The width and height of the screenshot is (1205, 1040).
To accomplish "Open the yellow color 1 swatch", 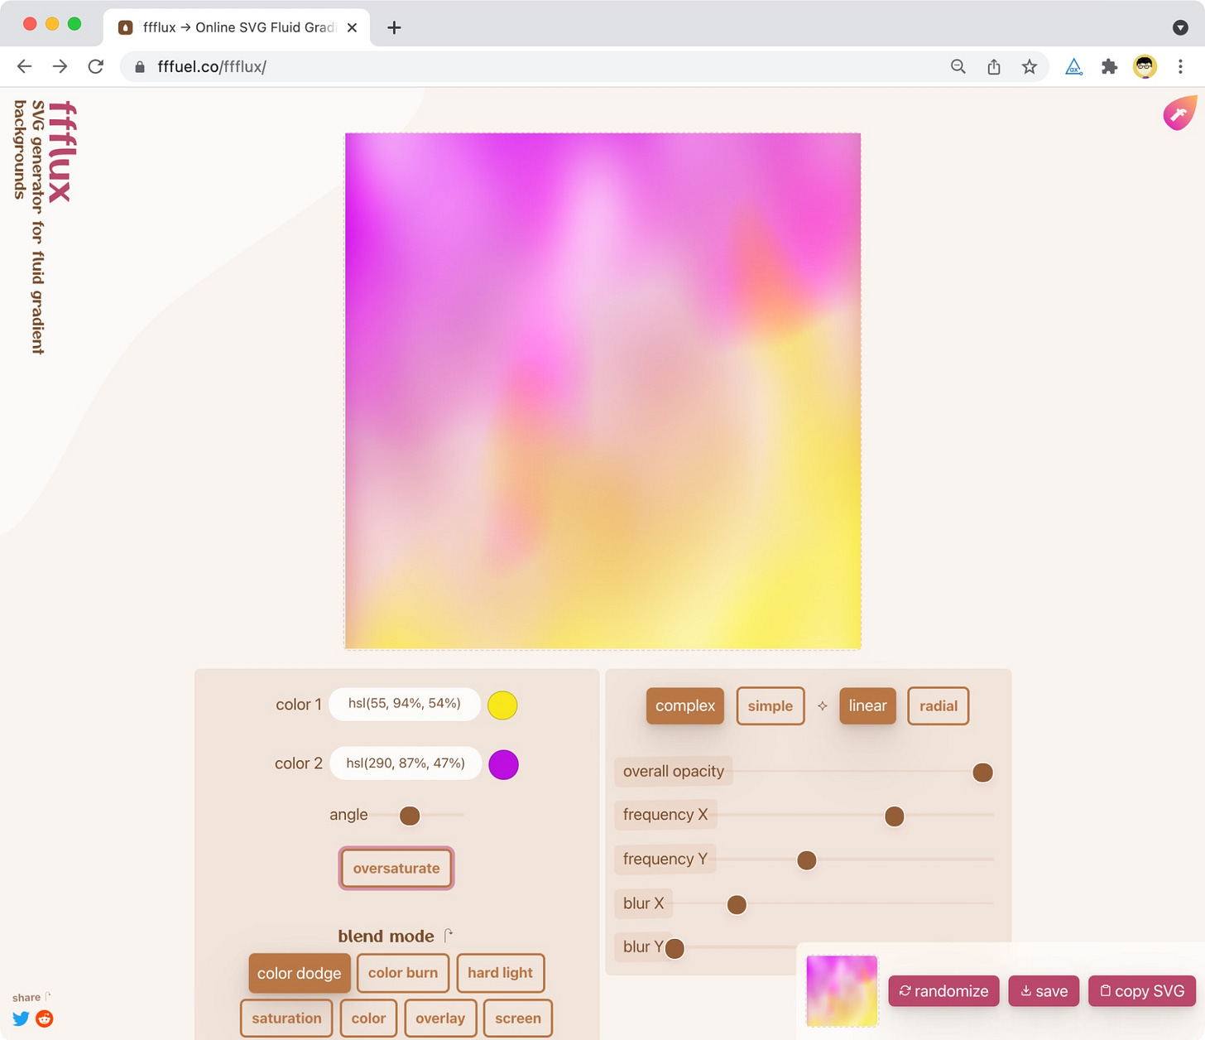I will (502, 705).
